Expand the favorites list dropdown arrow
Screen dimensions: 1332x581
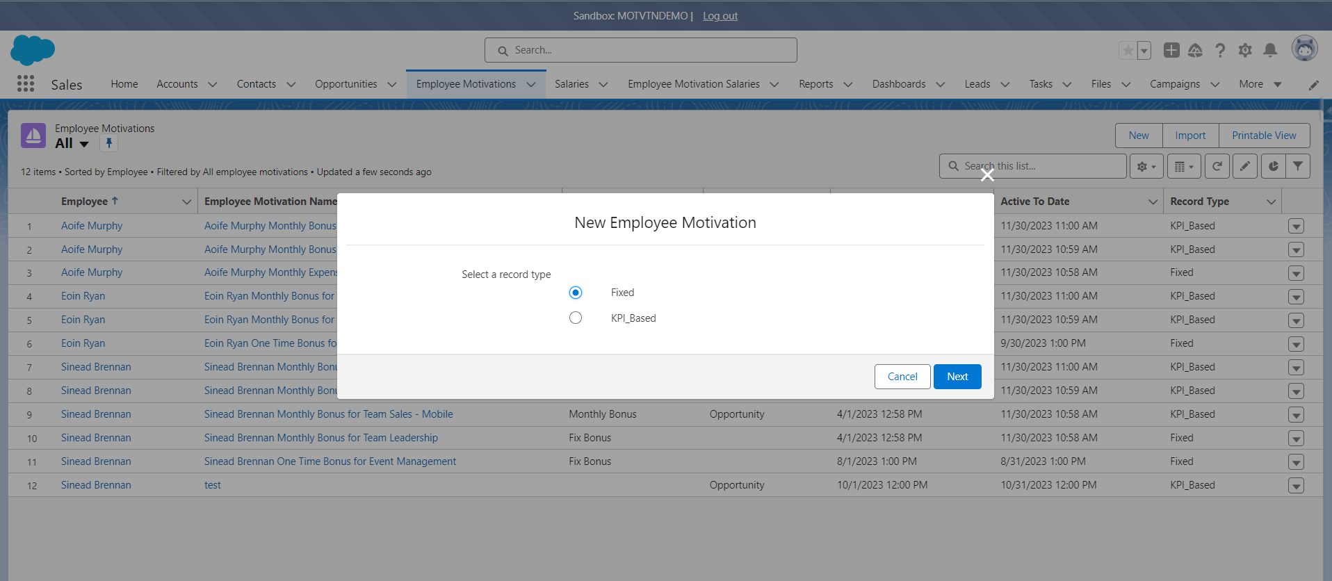coord(1144,50)
